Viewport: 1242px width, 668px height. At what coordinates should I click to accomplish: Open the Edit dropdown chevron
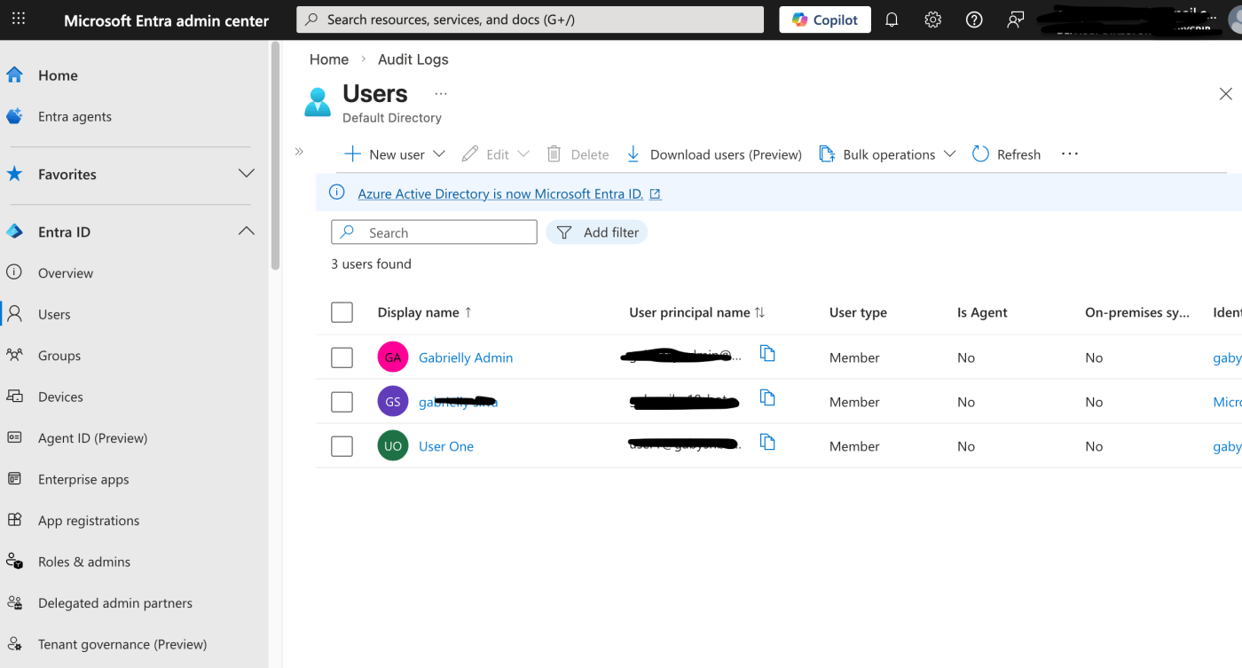coord(523,154)
